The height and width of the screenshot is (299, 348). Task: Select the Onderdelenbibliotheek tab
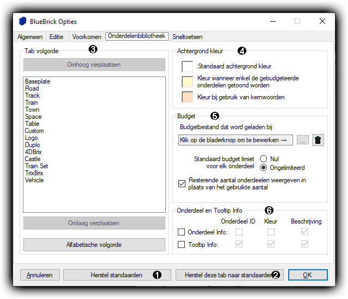[x=136, y=36]
